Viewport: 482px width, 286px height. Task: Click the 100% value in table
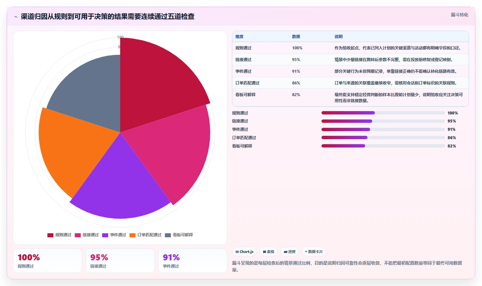point(297,48)
